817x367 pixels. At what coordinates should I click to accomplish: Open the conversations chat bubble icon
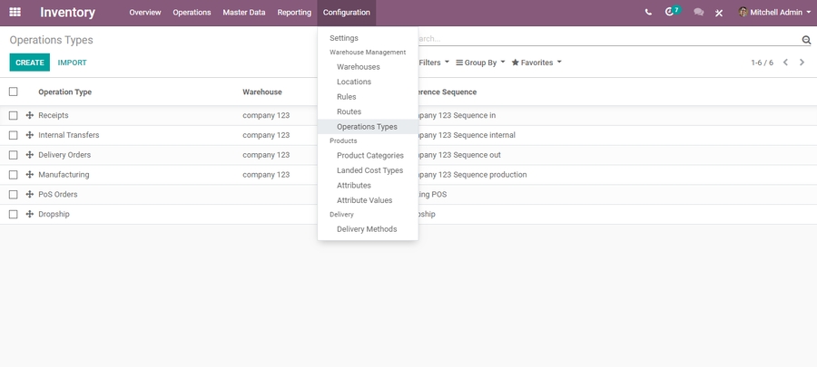pos(698,13)
